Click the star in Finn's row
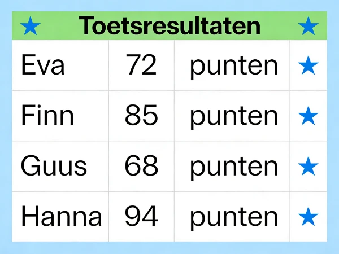 point(308,116)
